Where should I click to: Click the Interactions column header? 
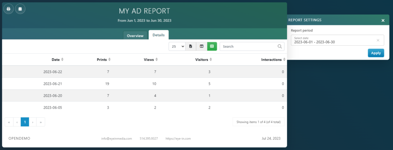click(271, 59)
